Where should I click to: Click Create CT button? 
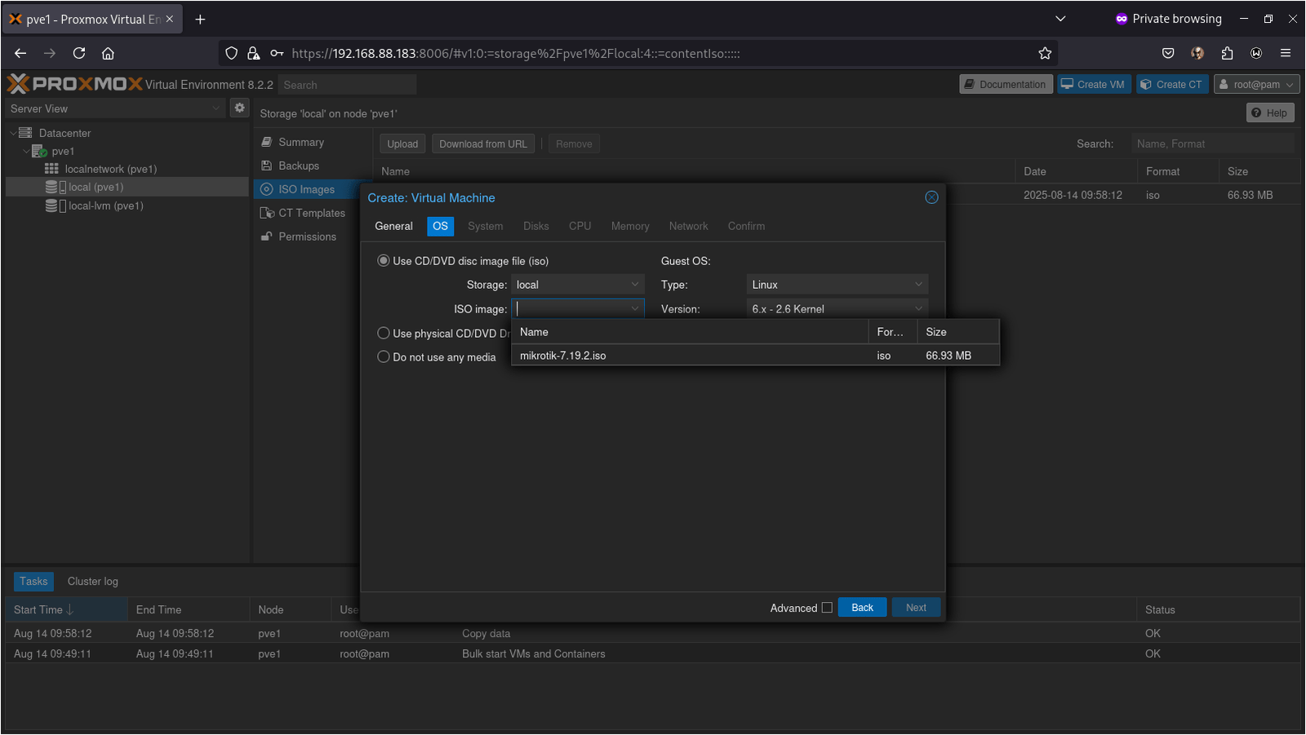(x=1172, y=84)
